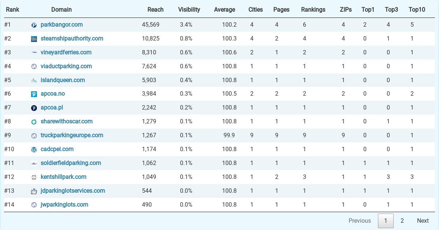The image size is (439, 230).
Task: Open the viaductparking.com domain link
Action: point(66,66)
